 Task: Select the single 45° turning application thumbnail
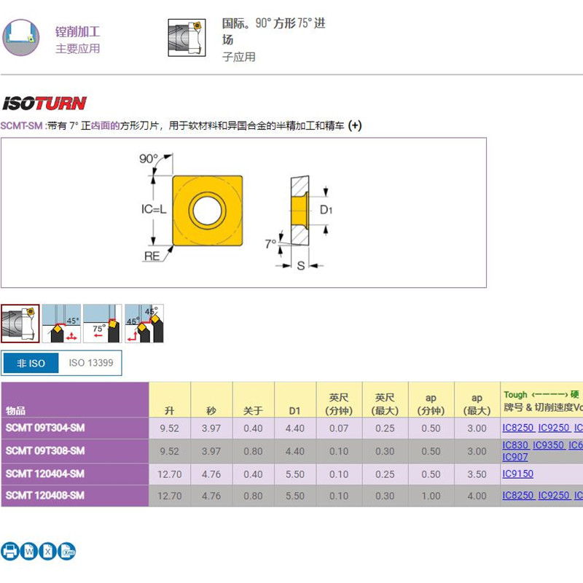[61, 324]
